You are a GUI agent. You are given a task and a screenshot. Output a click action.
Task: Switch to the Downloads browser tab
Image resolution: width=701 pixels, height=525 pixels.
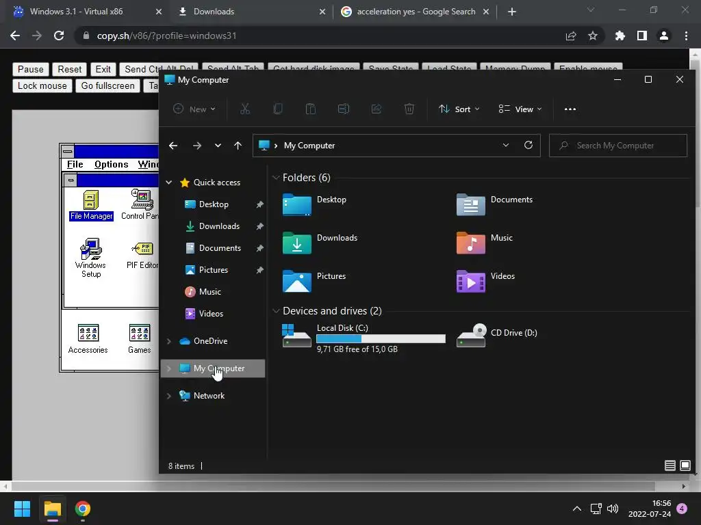pos(251,12)
